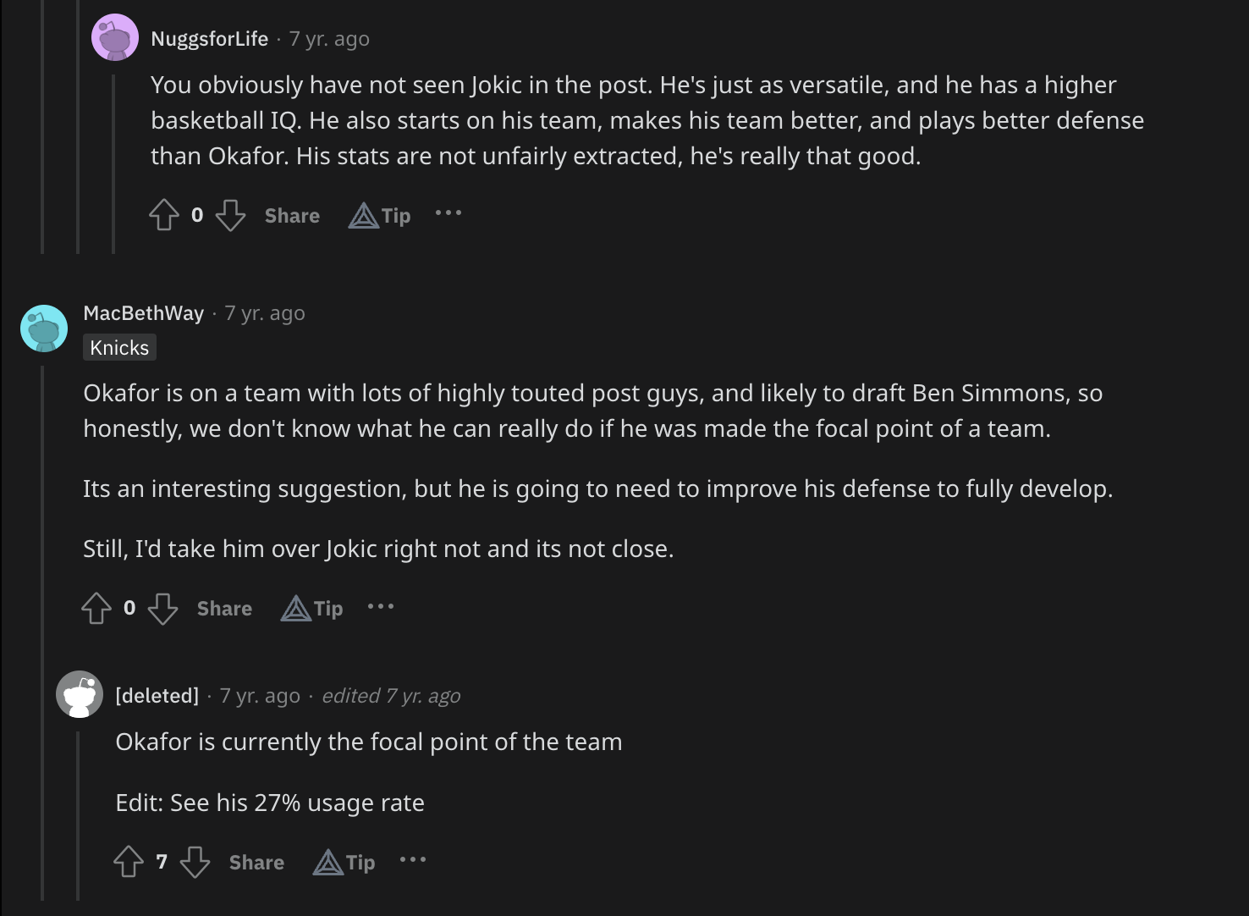
Task: Share the deleted user's comment
Action: click(256, 862)
